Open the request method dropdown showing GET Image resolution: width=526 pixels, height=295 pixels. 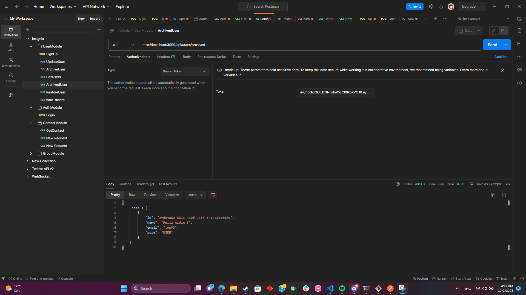[123, 45]
